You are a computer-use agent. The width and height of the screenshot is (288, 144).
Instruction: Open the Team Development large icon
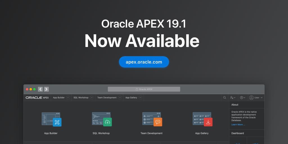(x=152, y=119)
